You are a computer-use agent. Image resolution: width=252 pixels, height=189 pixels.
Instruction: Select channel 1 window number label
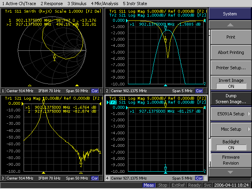(x=3, y=91)
